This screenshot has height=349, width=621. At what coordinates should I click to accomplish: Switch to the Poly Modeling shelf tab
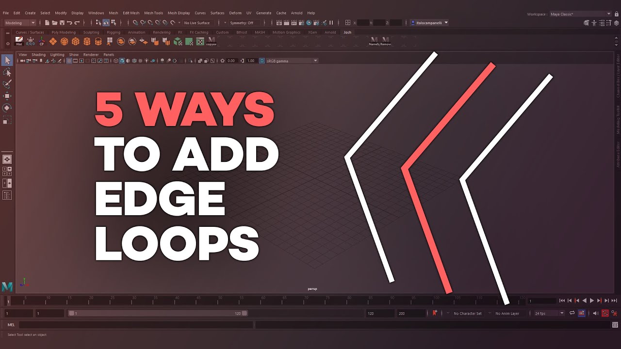pyautogui.click(x=64, y=32)
